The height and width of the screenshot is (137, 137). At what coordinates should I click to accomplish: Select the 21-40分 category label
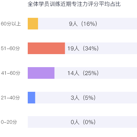[x=10, y=98]
